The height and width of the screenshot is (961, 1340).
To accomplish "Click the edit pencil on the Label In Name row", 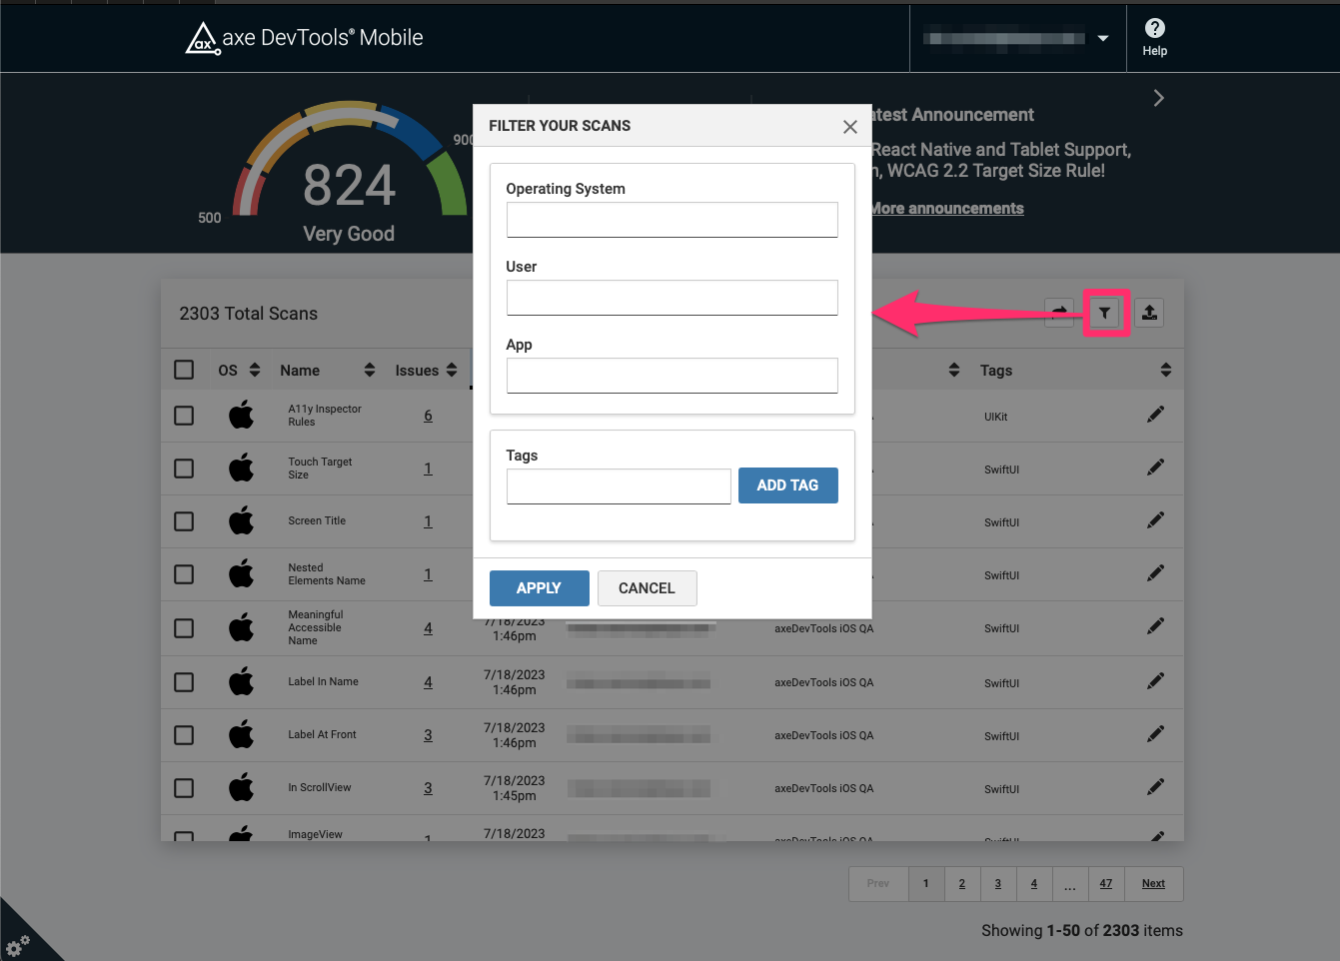I will (x=1155, y=681).
